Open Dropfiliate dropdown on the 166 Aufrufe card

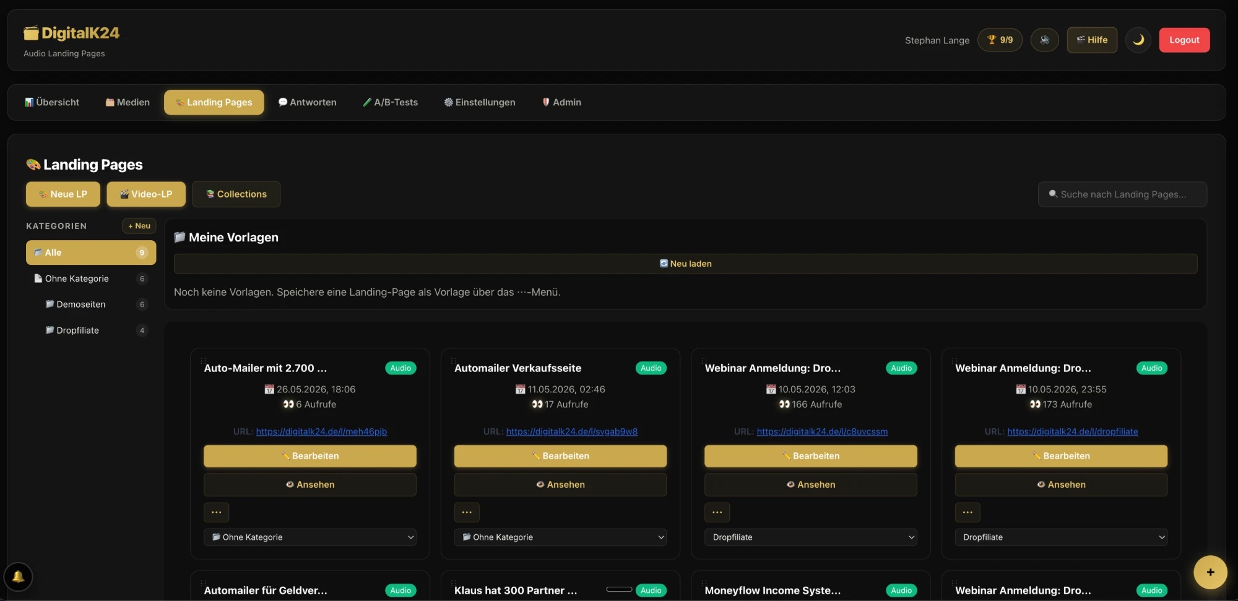tap(811, 537)
